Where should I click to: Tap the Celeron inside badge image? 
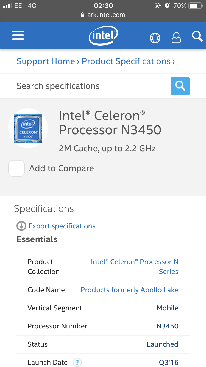tap(28, 128)
